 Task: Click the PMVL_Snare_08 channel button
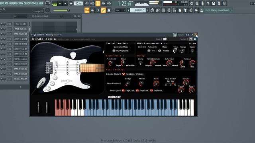click(x=20, y=34)
